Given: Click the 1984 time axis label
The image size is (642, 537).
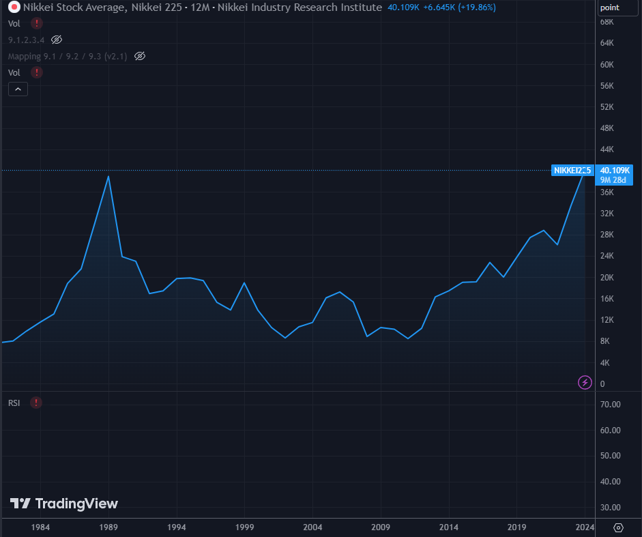Looking at the screenshot, I should point(40,527).
